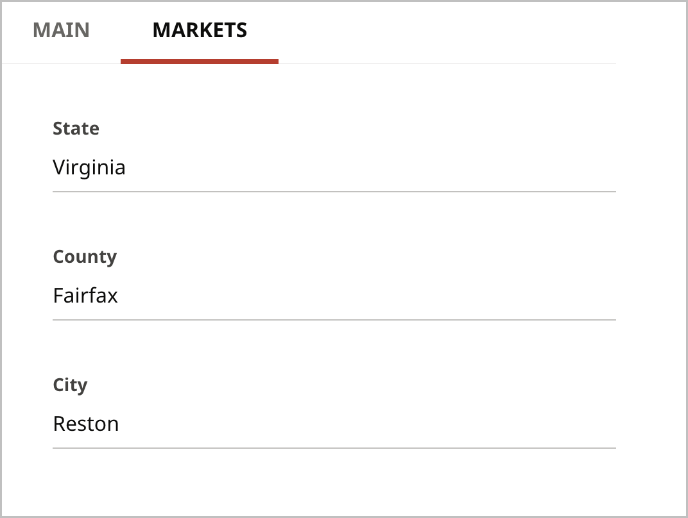
Task: Click the "Fairfax" value text
Action: click(85, 296)
